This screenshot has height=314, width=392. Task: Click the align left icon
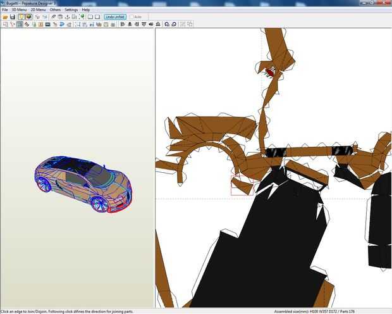pyautogui.click(x=123, y=24)
